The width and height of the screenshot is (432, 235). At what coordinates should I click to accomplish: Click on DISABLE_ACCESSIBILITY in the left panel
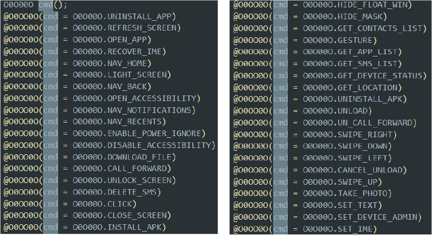coord(161,145)
